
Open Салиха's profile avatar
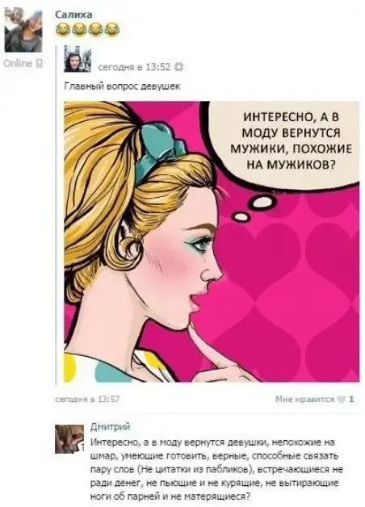pyautogui.click(x=23, y=30)
